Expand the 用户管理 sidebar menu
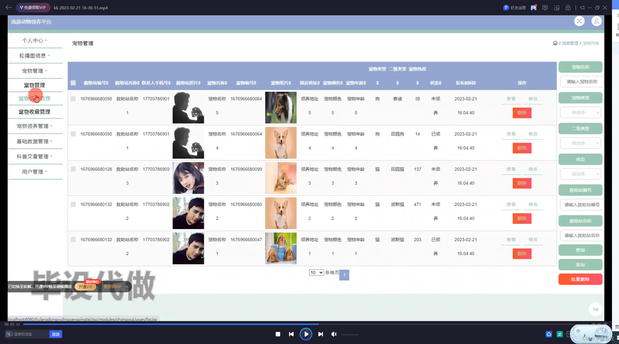Screen dimensions: 619x344 click(x=34, y=172)
